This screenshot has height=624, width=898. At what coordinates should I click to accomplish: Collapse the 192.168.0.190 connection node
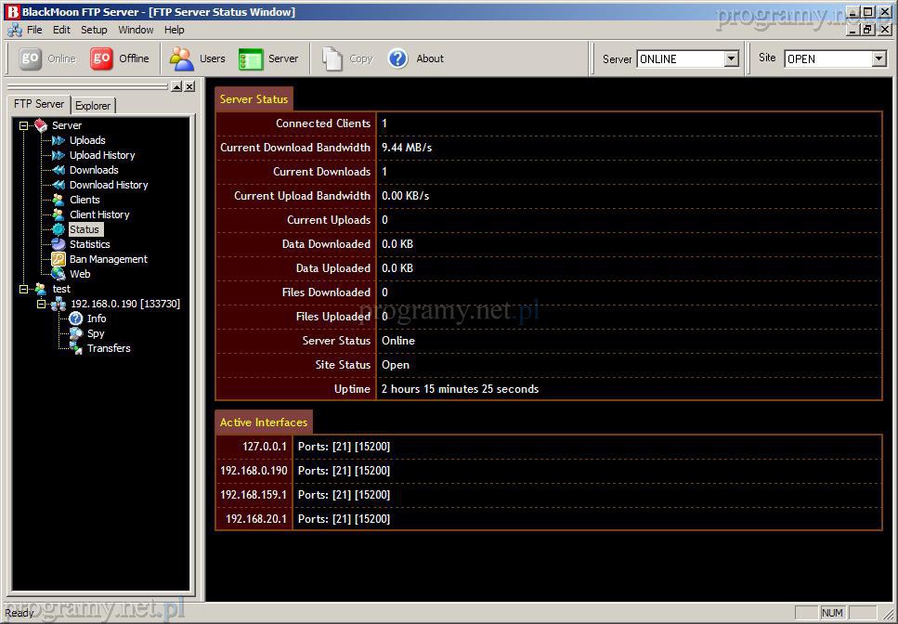[42, 304]
